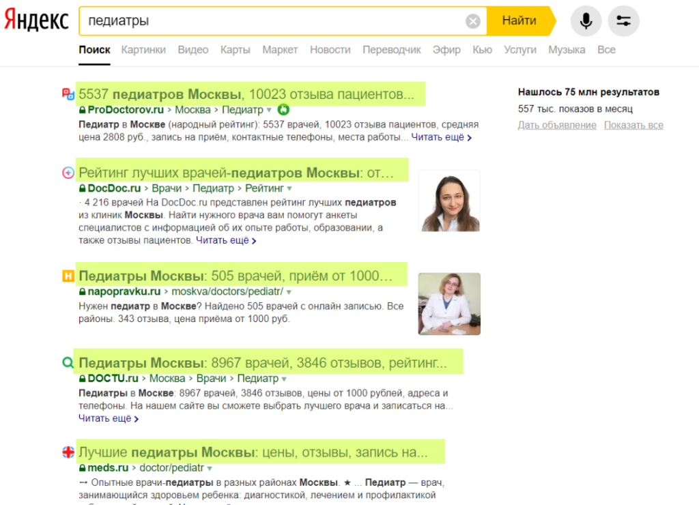Open result '5537 педиатров Москвы'

[246, 94]
